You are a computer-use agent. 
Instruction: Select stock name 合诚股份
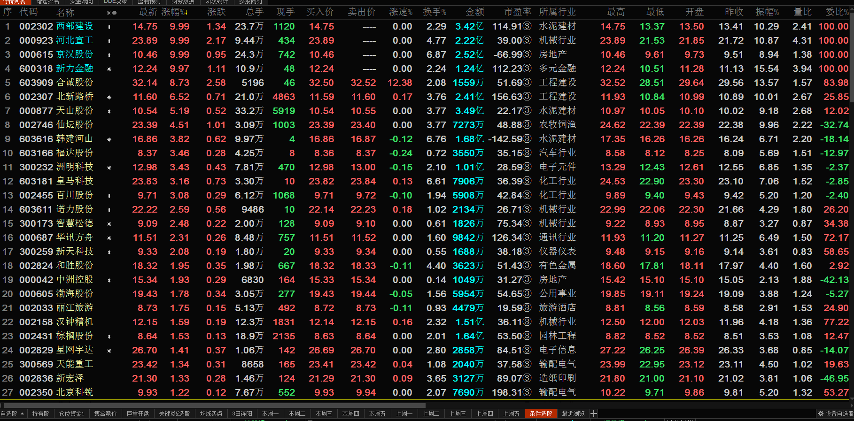click(75, 83)
